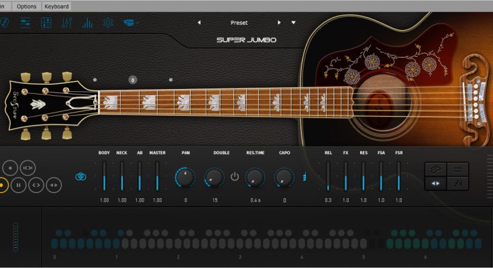The width and height of the screenshot is (493, 268).
Task: Click the guitar icon in the four-button grid
Action: coord(435,169)
